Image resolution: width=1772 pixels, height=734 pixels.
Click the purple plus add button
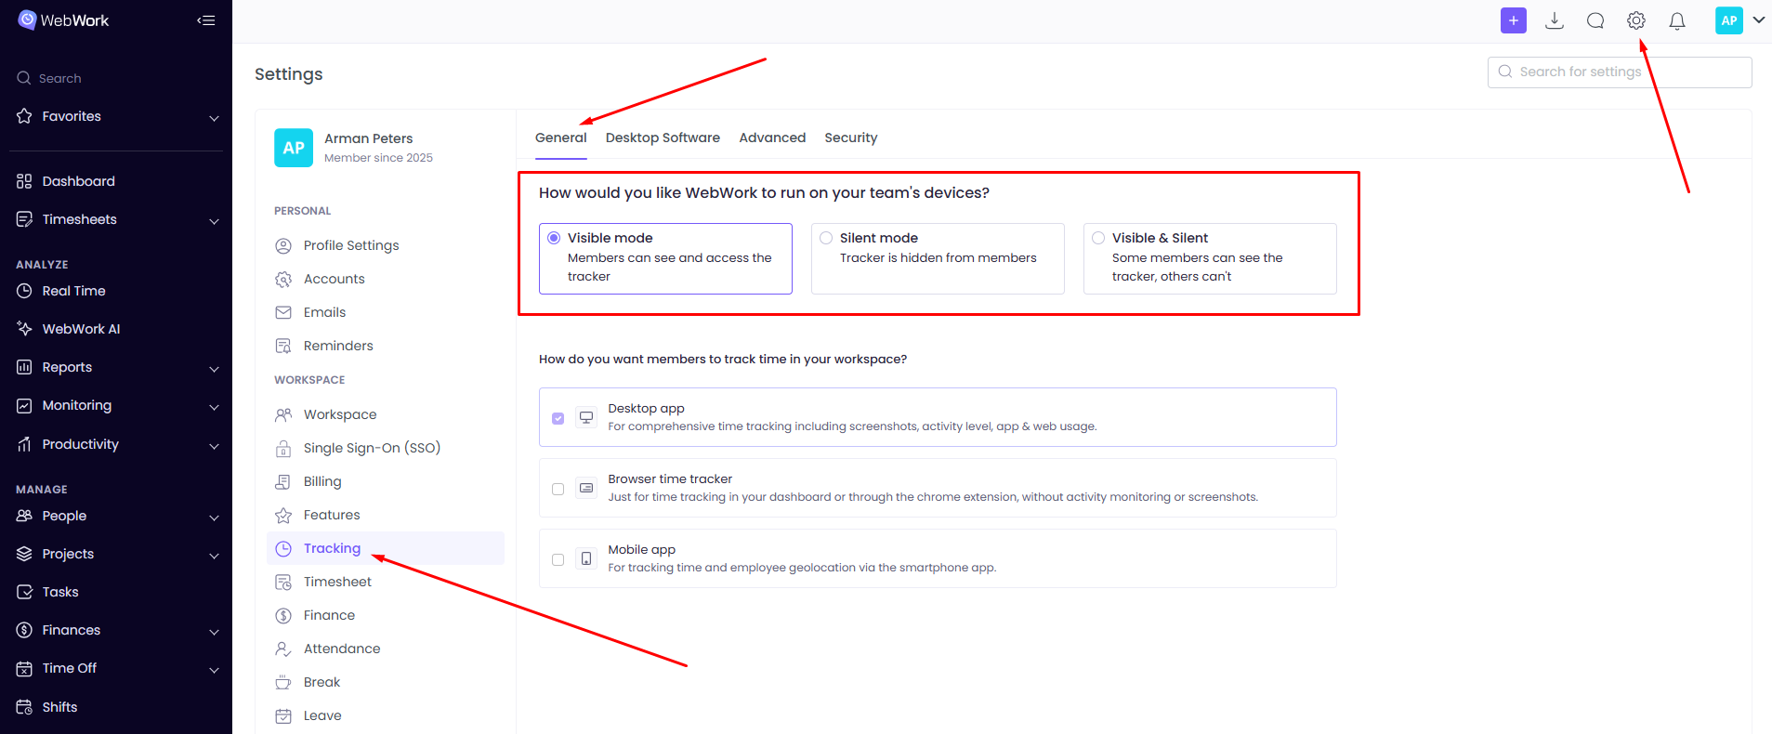(x=1514, y=20)
